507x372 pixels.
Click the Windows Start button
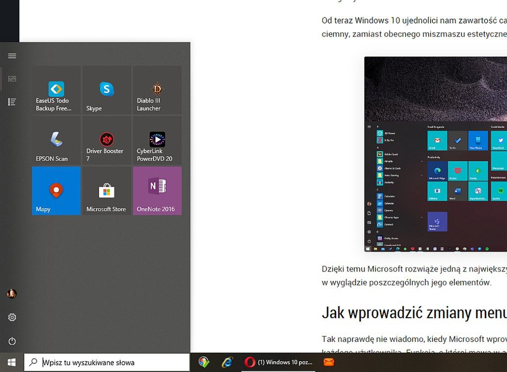tap(12, 362)
